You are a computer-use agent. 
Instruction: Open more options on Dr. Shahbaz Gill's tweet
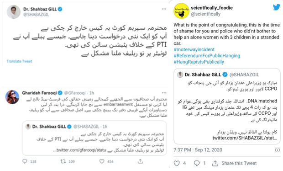tap(164, 9)
